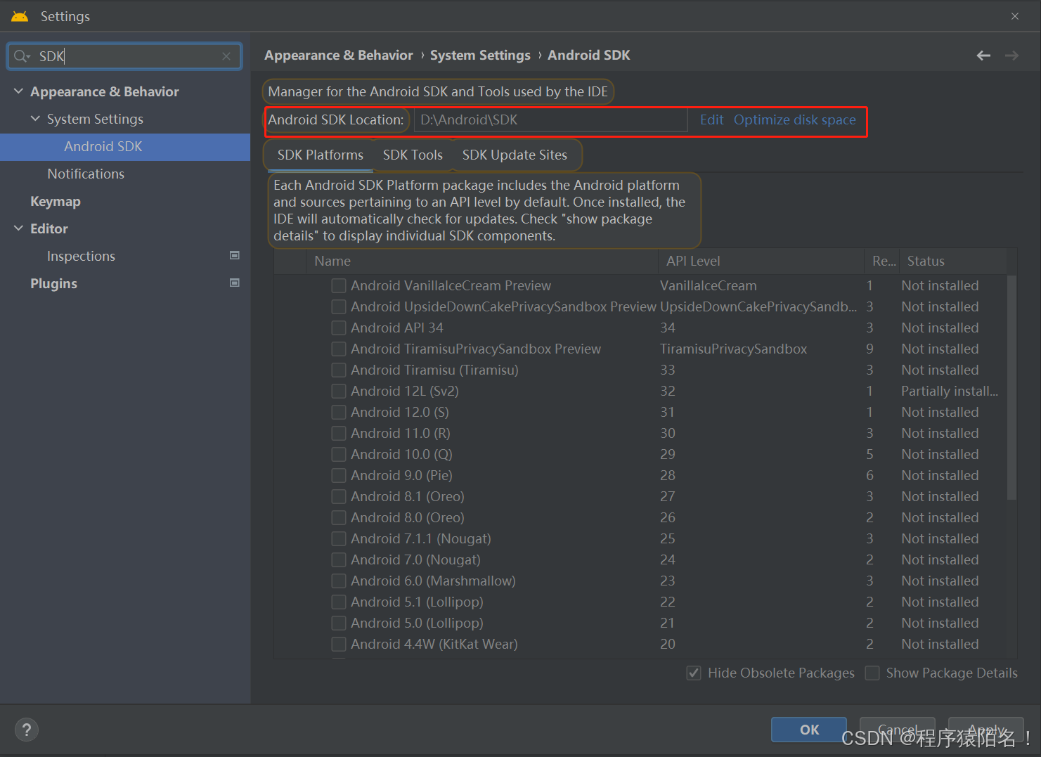Click System Settings in the breadcrumb
This screenshot has height=757, width=1041.
pyautogui.click(x=480, y=55)
